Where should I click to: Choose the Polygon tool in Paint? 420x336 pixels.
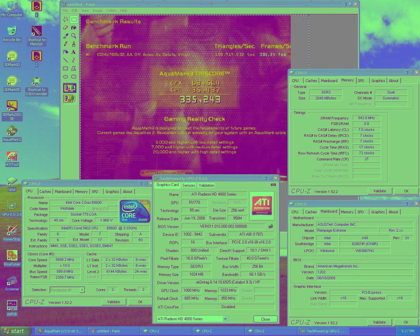(x=74, y=68)
